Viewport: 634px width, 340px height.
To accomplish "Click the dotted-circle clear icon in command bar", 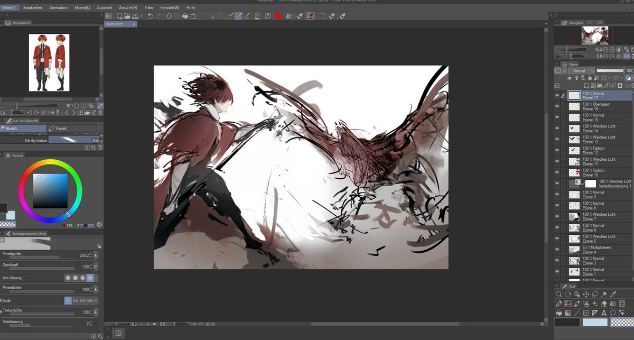I will [169, 16].
